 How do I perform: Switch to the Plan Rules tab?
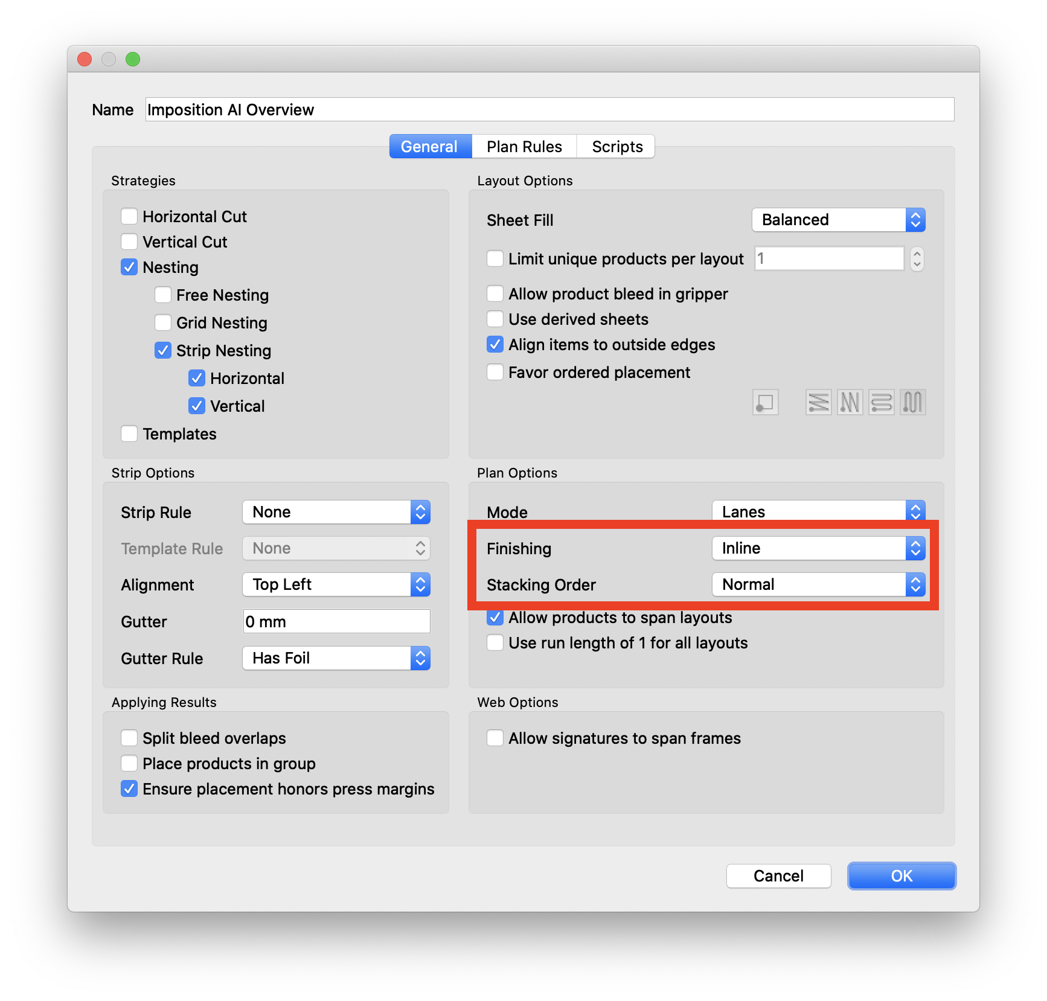[x=523, y=146]
